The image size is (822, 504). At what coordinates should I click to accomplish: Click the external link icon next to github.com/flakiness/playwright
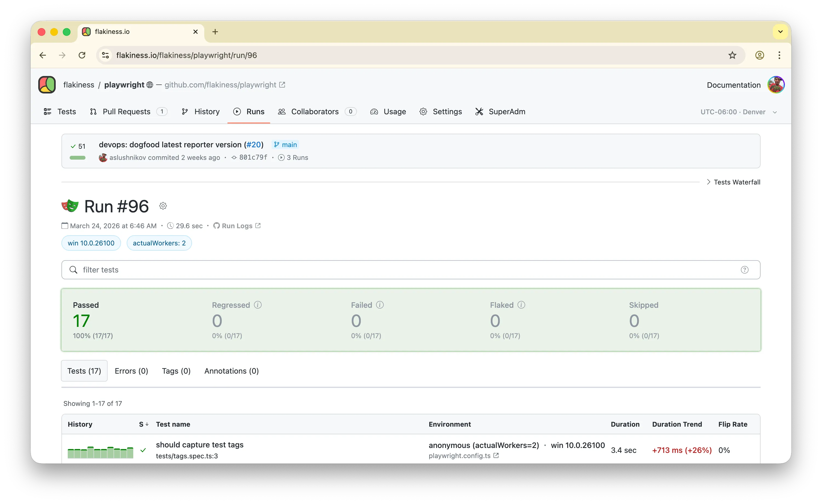tap(282, 85)
